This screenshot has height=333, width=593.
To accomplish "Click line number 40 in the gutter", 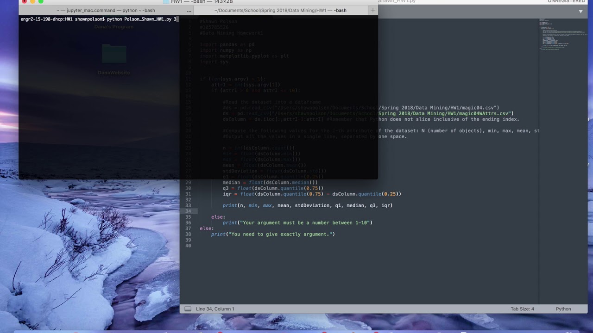I will coord(188,246).
